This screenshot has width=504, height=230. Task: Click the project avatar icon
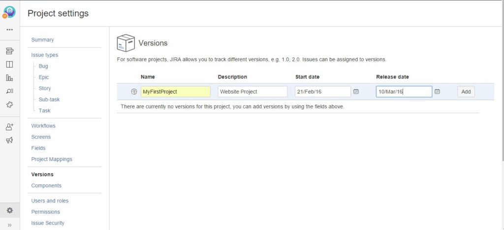pyautogui.click(x=9, y=12)
